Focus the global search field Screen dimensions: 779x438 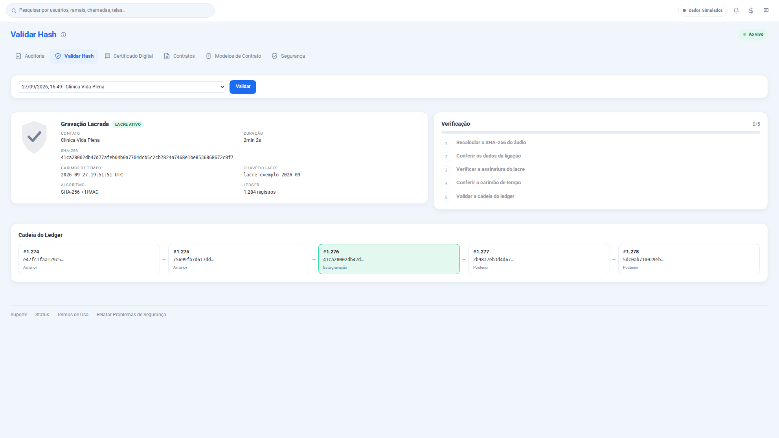110,11
